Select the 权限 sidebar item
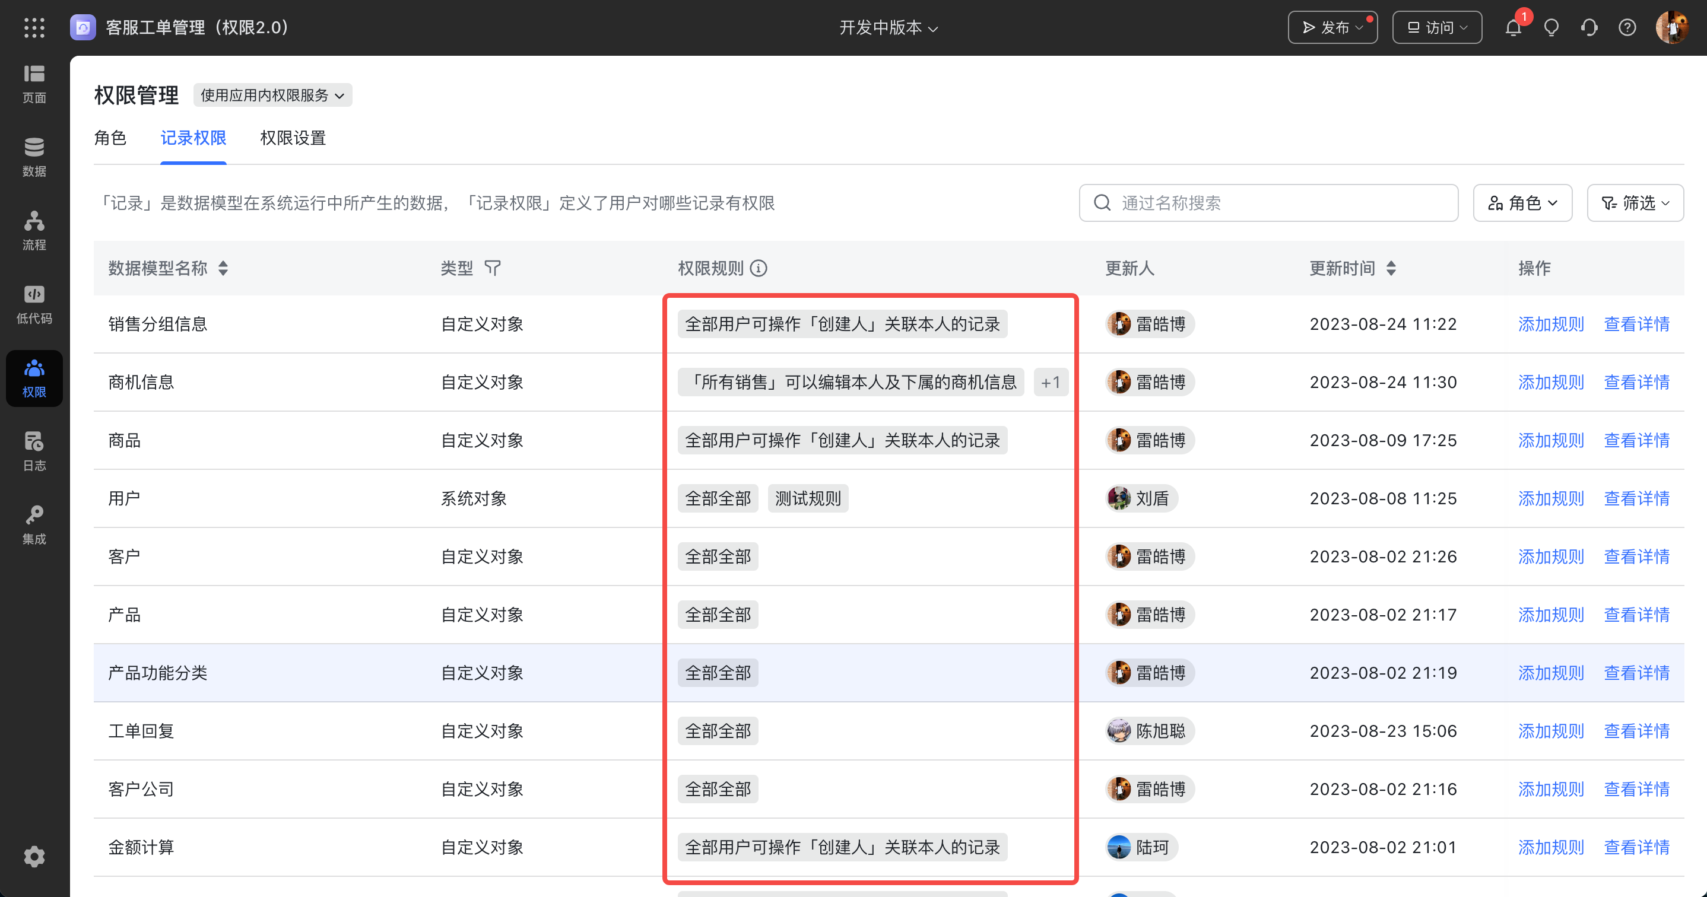The image size is (1707, 897). pos(34,378)
